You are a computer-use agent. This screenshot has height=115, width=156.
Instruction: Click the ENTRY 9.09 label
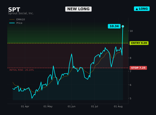(139, 43)
